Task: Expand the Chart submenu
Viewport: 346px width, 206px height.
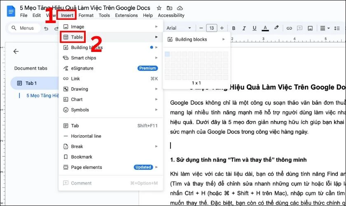Action: pyautogui.click(x=111, y=99)
